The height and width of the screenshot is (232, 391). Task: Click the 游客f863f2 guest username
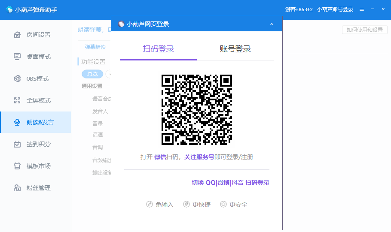coord(299,9)
